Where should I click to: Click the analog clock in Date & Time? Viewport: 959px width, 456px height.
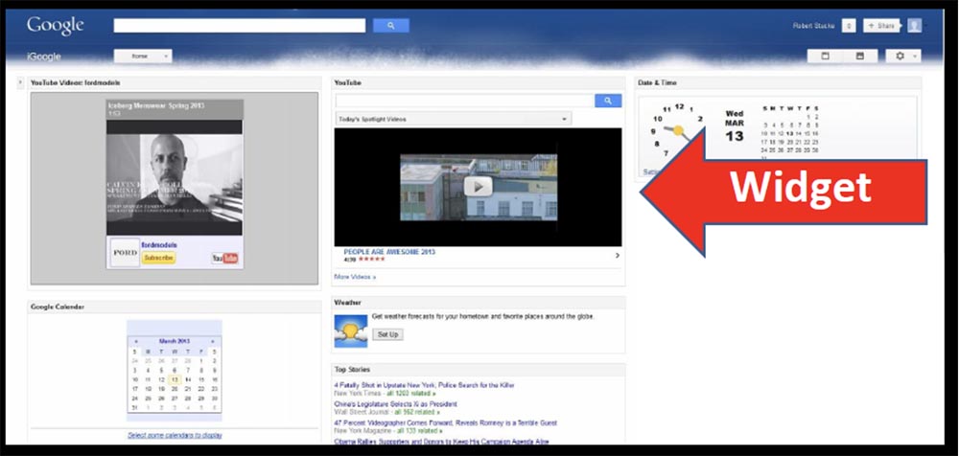click(679, 130)
